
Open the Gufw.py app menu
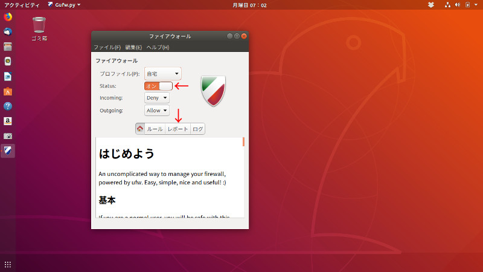[x=64, y=5]
